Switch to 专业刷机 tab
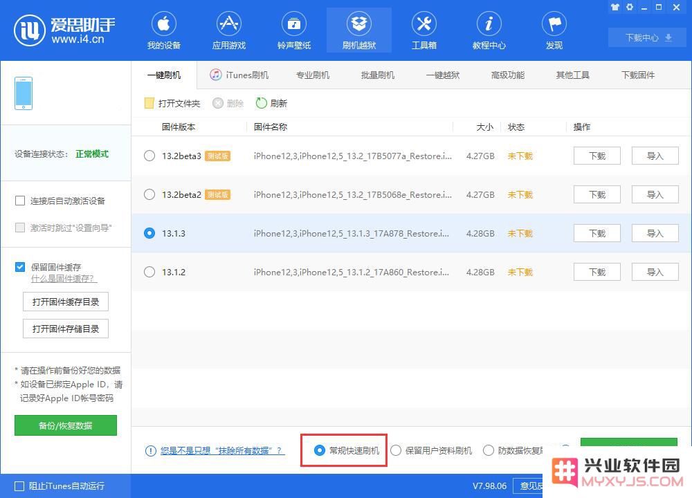This screenshot has height=498, width=692. (x=313, y=75)
